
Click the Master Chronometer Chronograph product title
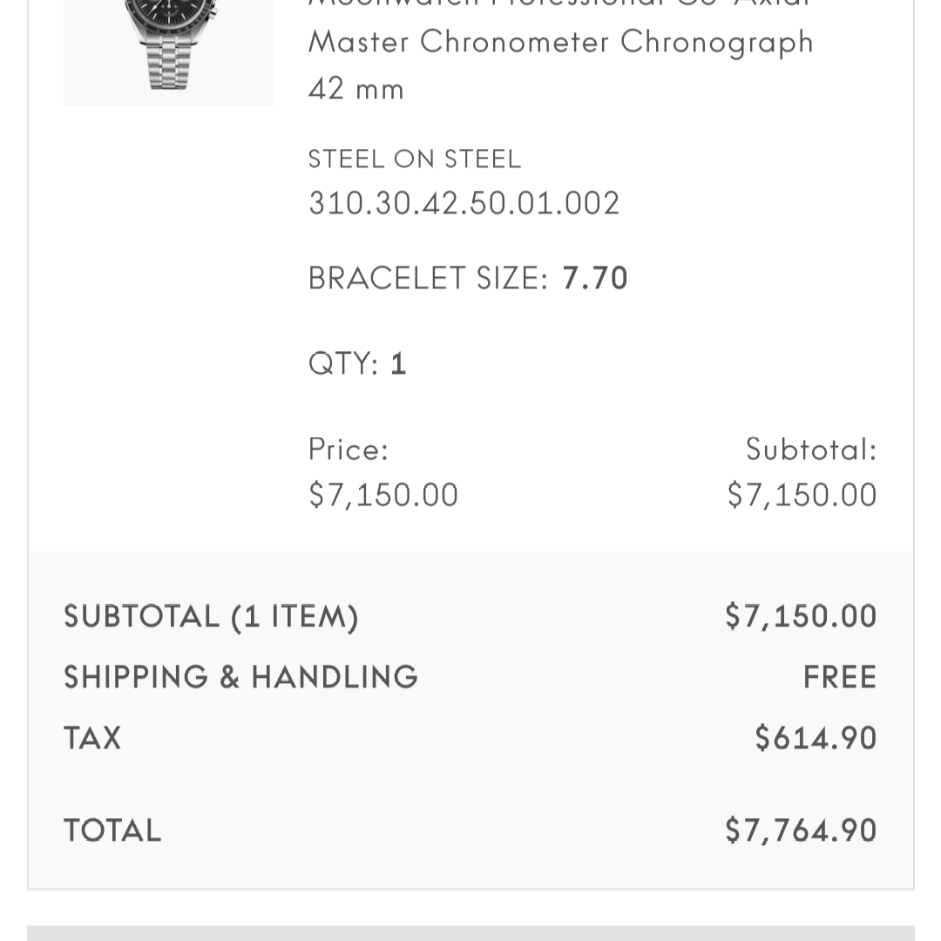[x=560, y=42]
